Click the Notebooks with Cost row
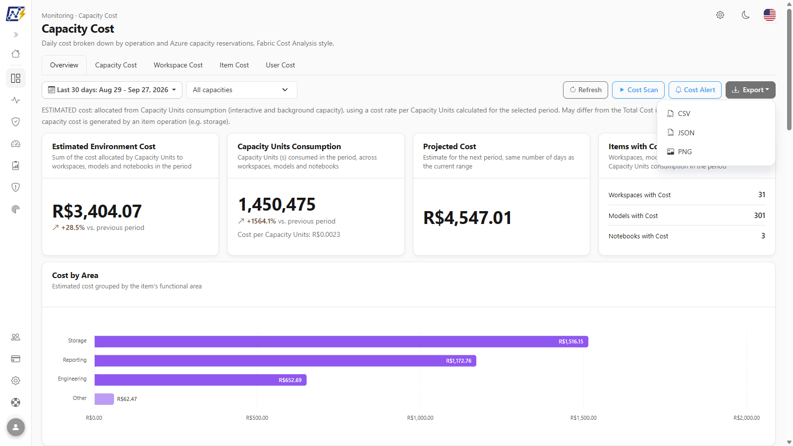This screenshot has width=793, height=446. tap(687, 236)
